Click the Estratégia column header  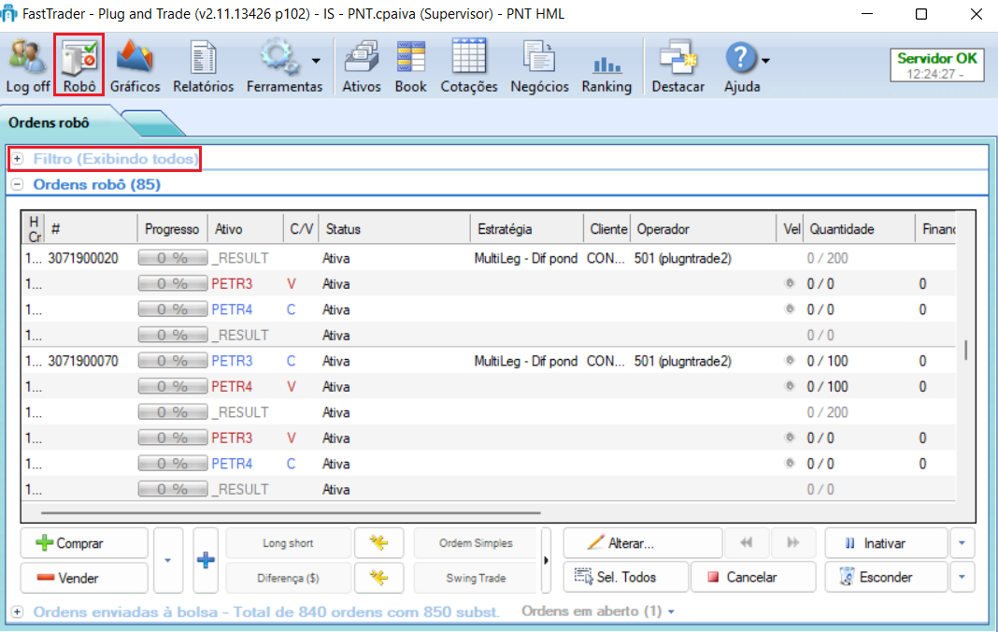pyautogui.click(x=526, y=229)
